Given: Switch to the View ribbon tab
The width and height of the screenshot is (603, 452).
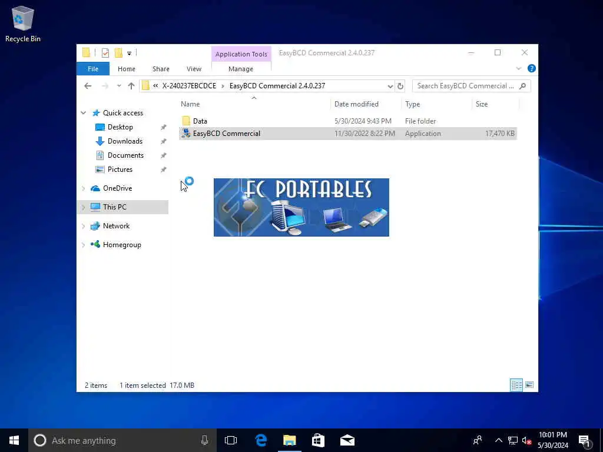Looking at the screenshot, I should tap(194, 69).
